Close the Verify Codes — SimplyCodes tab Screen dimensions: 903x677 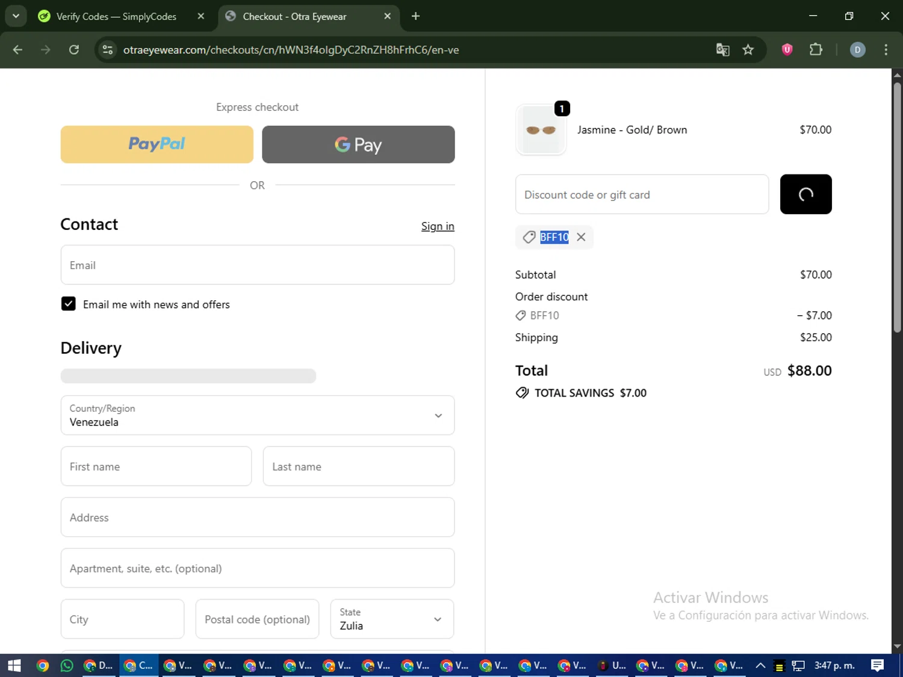pyautogui.click(x=201, y=16)
